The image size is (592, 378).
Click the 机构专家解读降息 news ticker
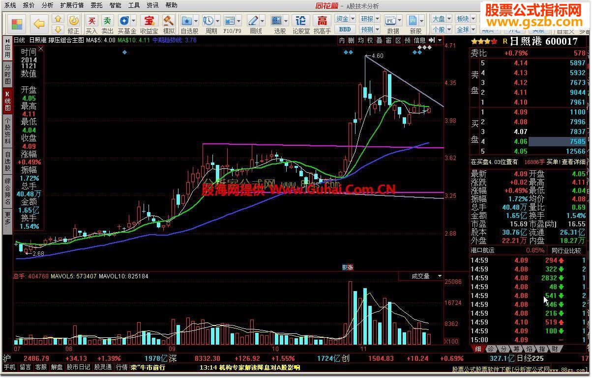click(x=249, y=367)
